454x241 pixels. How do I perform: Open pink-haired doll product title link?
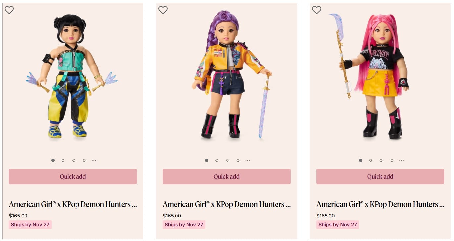[x=380, y=204]
